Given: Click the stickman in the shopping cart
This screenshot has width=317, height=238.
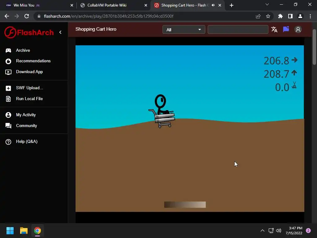Looking at the screenshot, I should pos(162,111).
